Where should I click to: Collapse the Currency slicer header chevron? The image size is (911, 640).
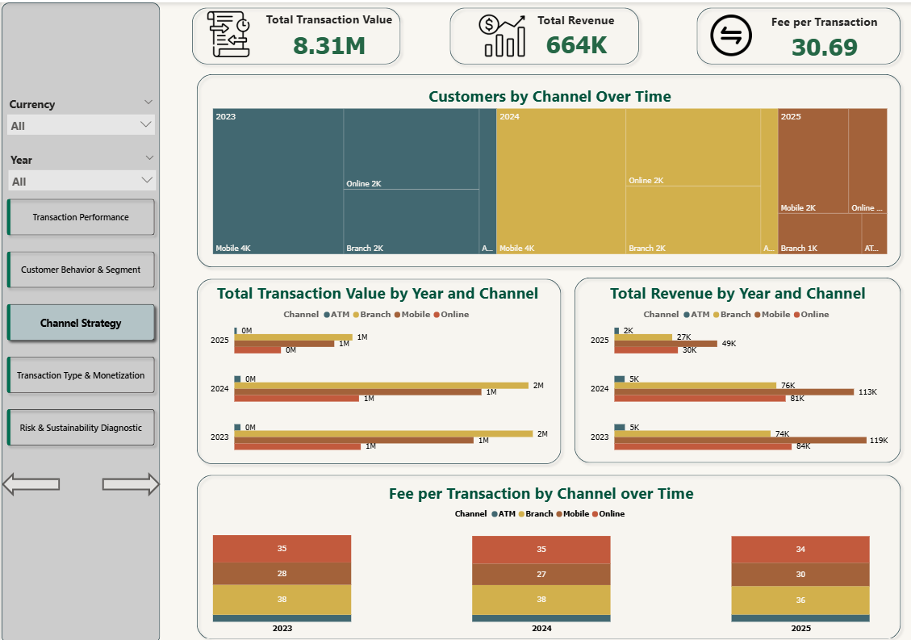(x=148, y=102)
